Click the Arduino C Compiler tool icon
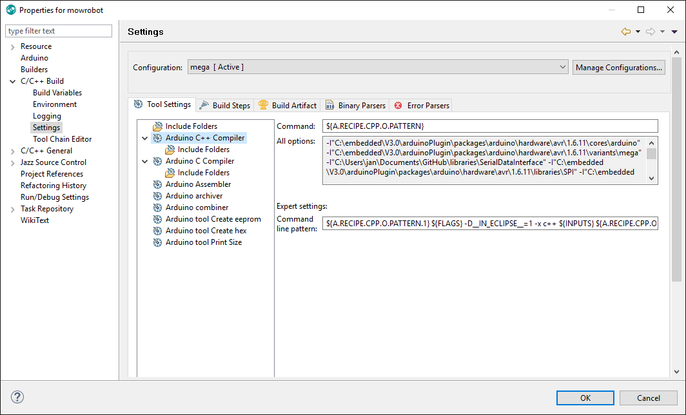The image size is (686, 415). (x=157, y=161)
